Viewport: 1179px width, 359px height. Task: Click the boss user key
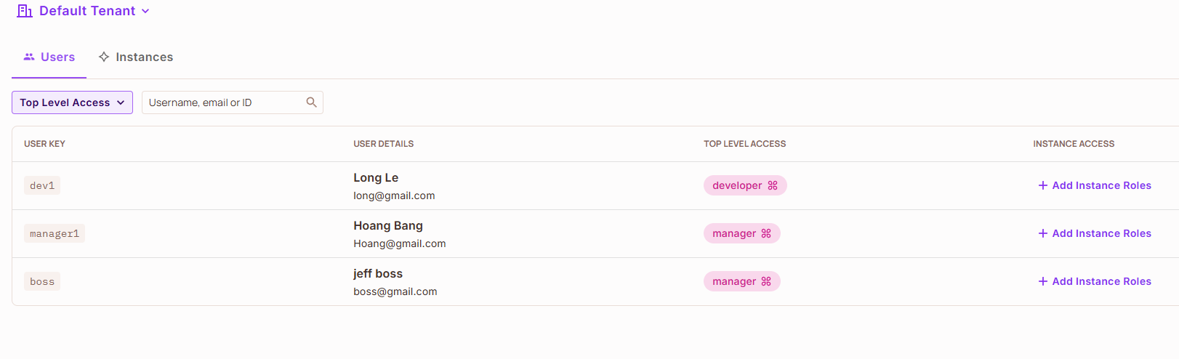[x=42, y=281]
